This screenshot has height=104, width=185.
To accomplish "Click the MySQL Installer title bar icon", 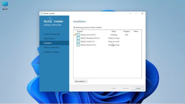I will (x=42, y=14).
